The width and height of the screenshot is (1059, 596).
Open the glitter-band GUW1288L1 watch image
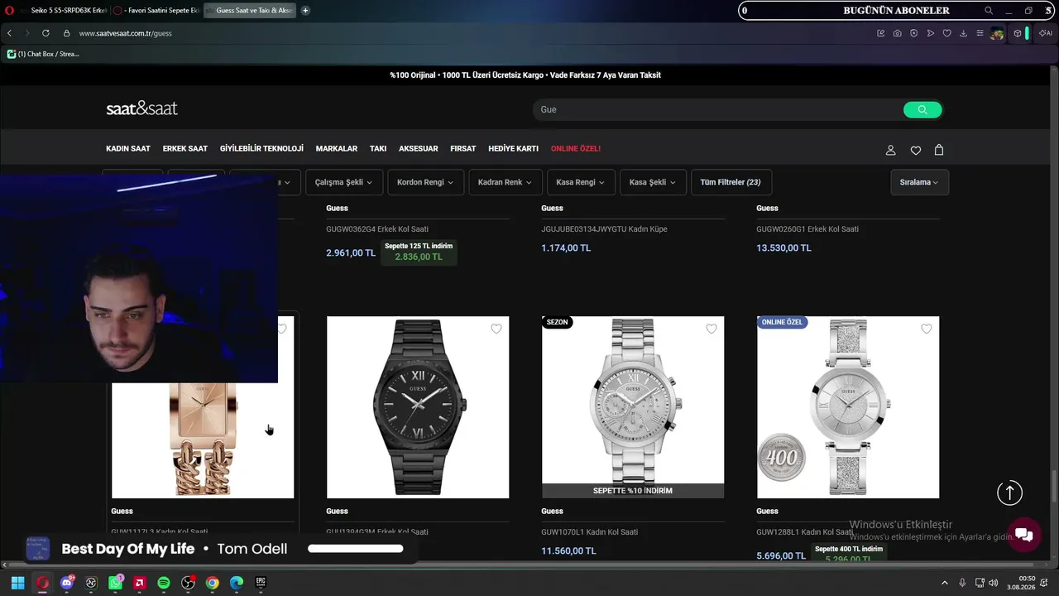tap(848, 407)
